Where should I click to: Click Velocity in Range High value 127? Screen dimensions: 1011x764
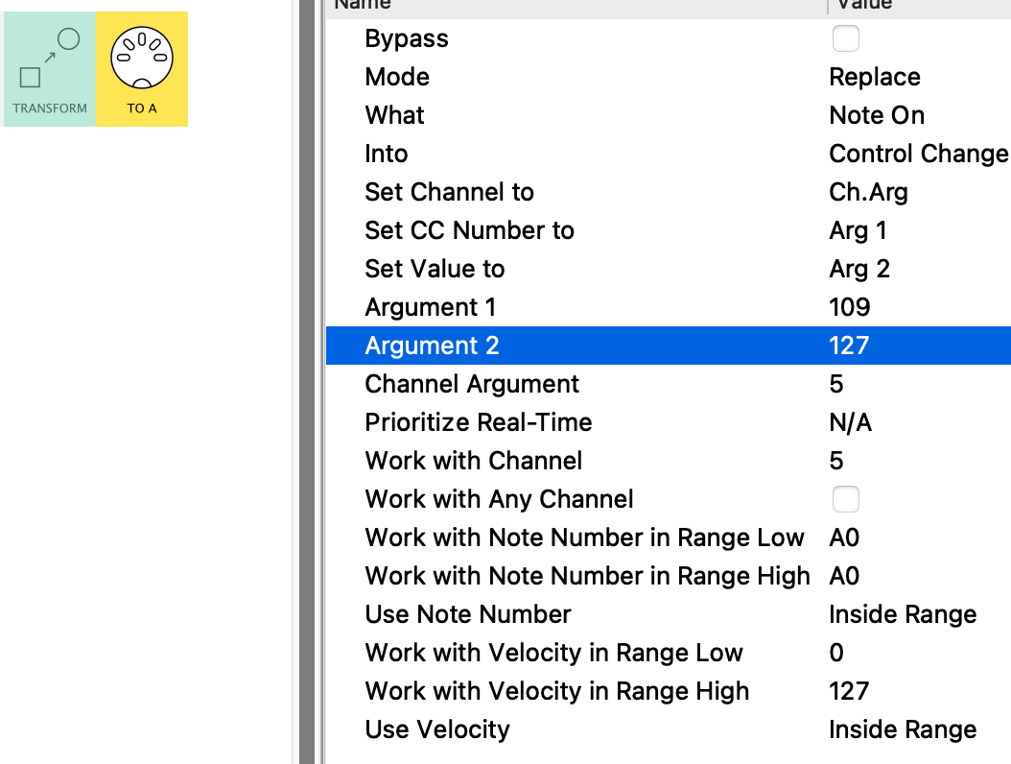[849, 691]
